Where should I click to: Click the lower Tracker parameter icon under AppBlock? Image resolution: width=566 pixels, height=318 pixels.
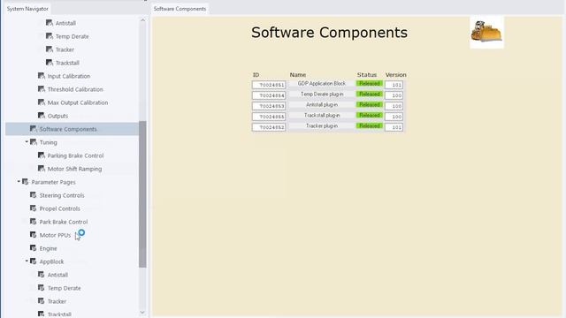pos(42,301)
